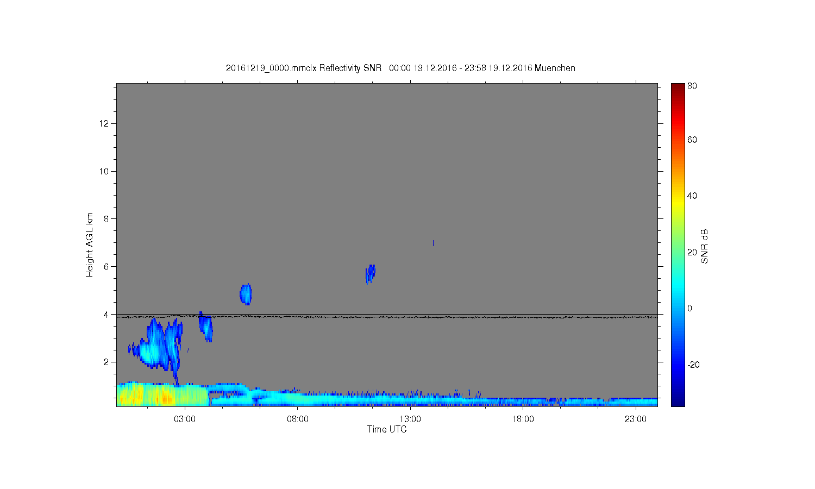Click the plot title text starting with 20161219_0000.mmclx
This screenshot has width=815, height=489.
pos(400,68)
